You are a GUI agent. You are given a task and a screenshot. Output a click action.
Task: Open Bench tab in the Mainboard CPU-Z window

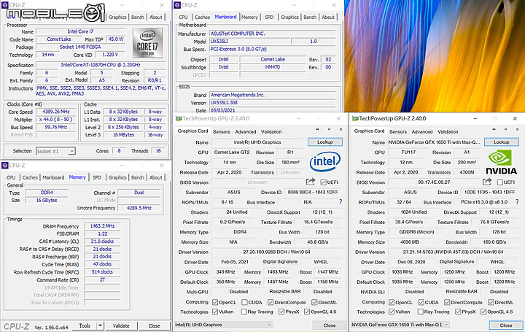(310, 17)
